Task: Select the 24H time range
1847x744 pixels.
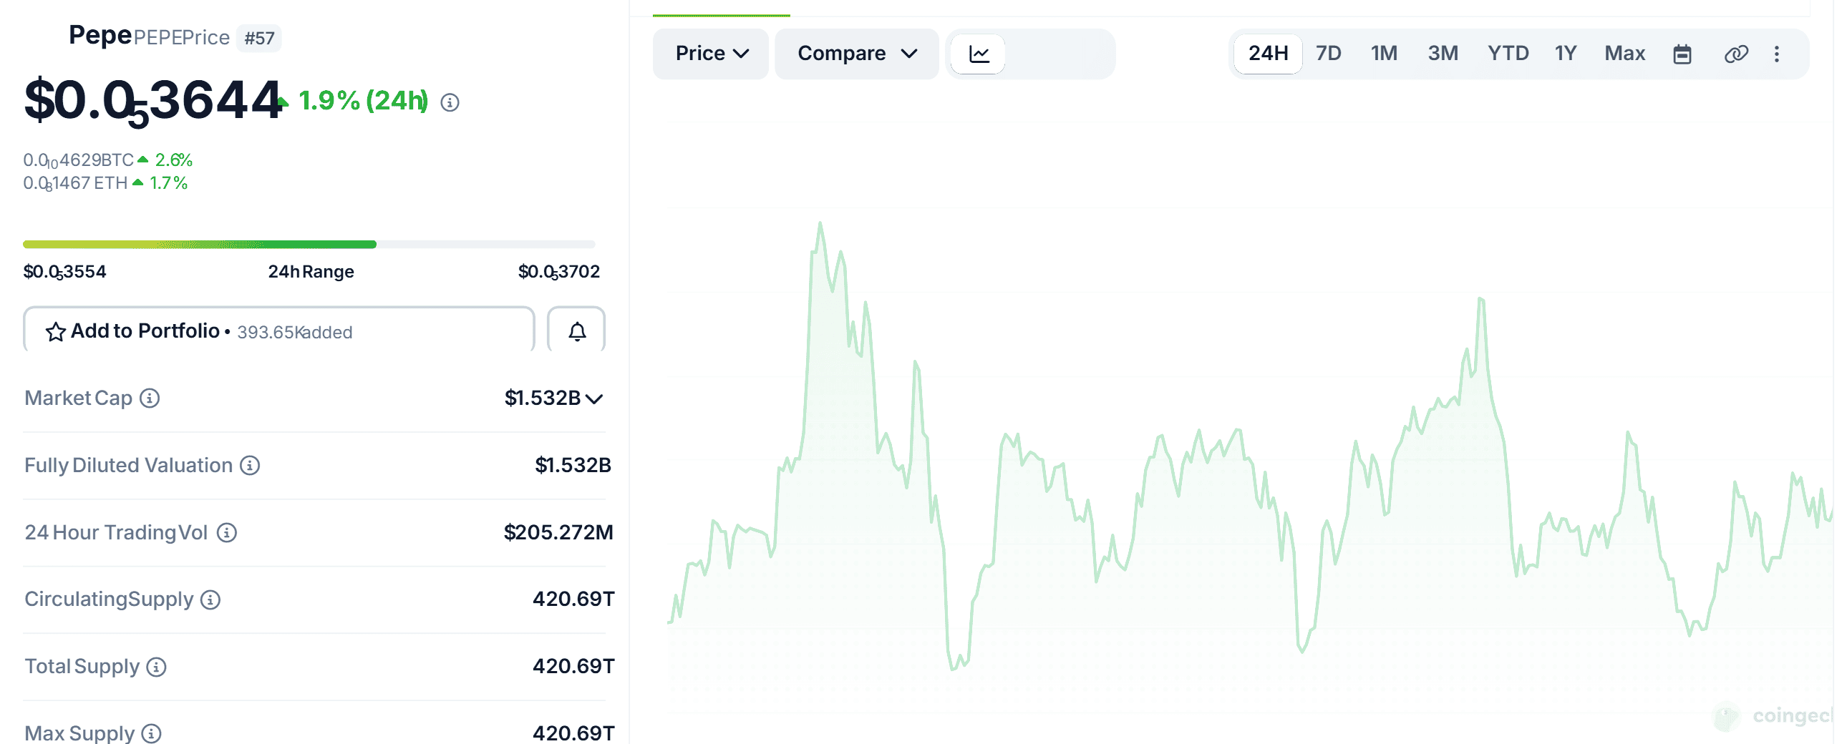Action: click(x=1268, y=54)
